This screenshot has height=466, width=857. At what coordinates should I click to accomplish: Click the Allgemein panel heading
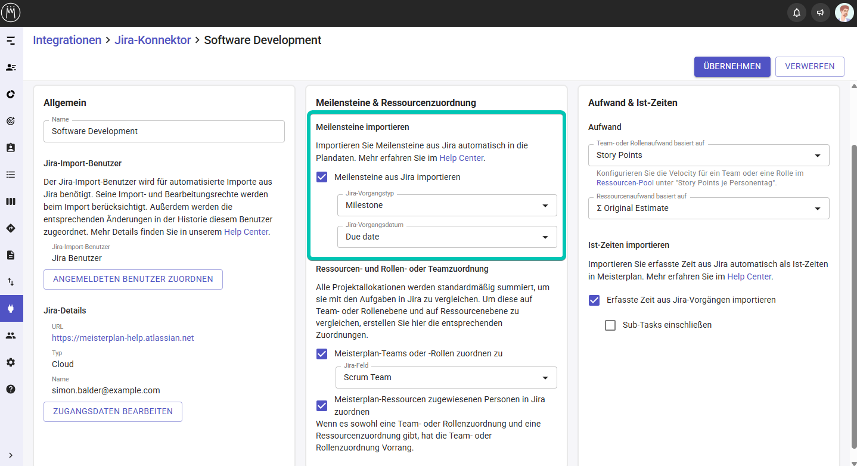pyautogui.click(x=65, y=102)
